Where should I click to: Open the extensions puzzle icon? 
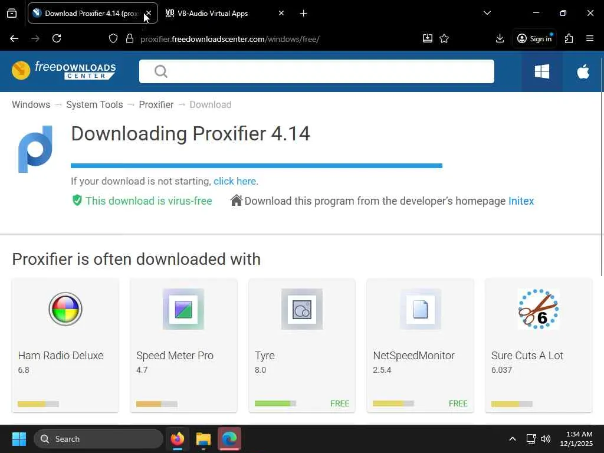(x=569, y=38)
